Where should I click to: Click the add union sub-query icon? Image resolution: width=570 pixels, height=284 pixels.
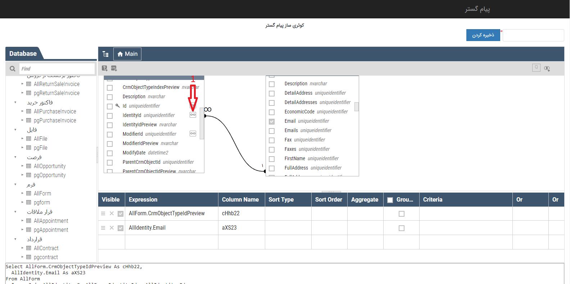(x=547, y=68)
